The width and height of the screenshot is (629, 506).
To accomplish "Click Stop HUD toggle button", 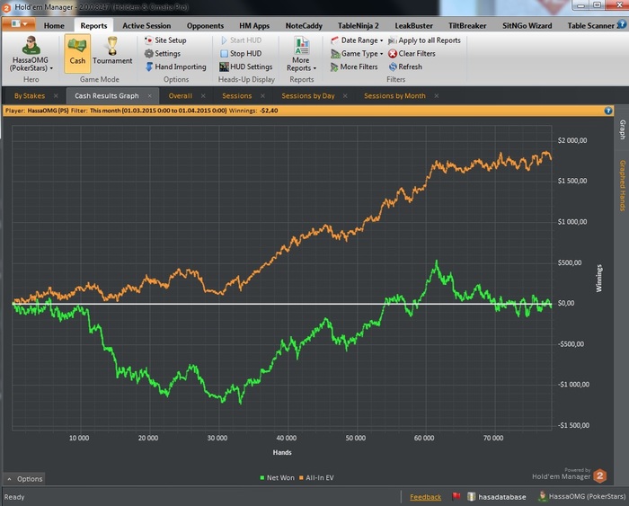I will (x=241, y=53).
